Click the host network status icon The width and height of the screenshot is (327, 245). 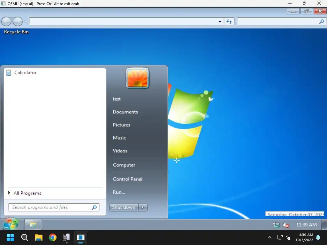point(280,237)
